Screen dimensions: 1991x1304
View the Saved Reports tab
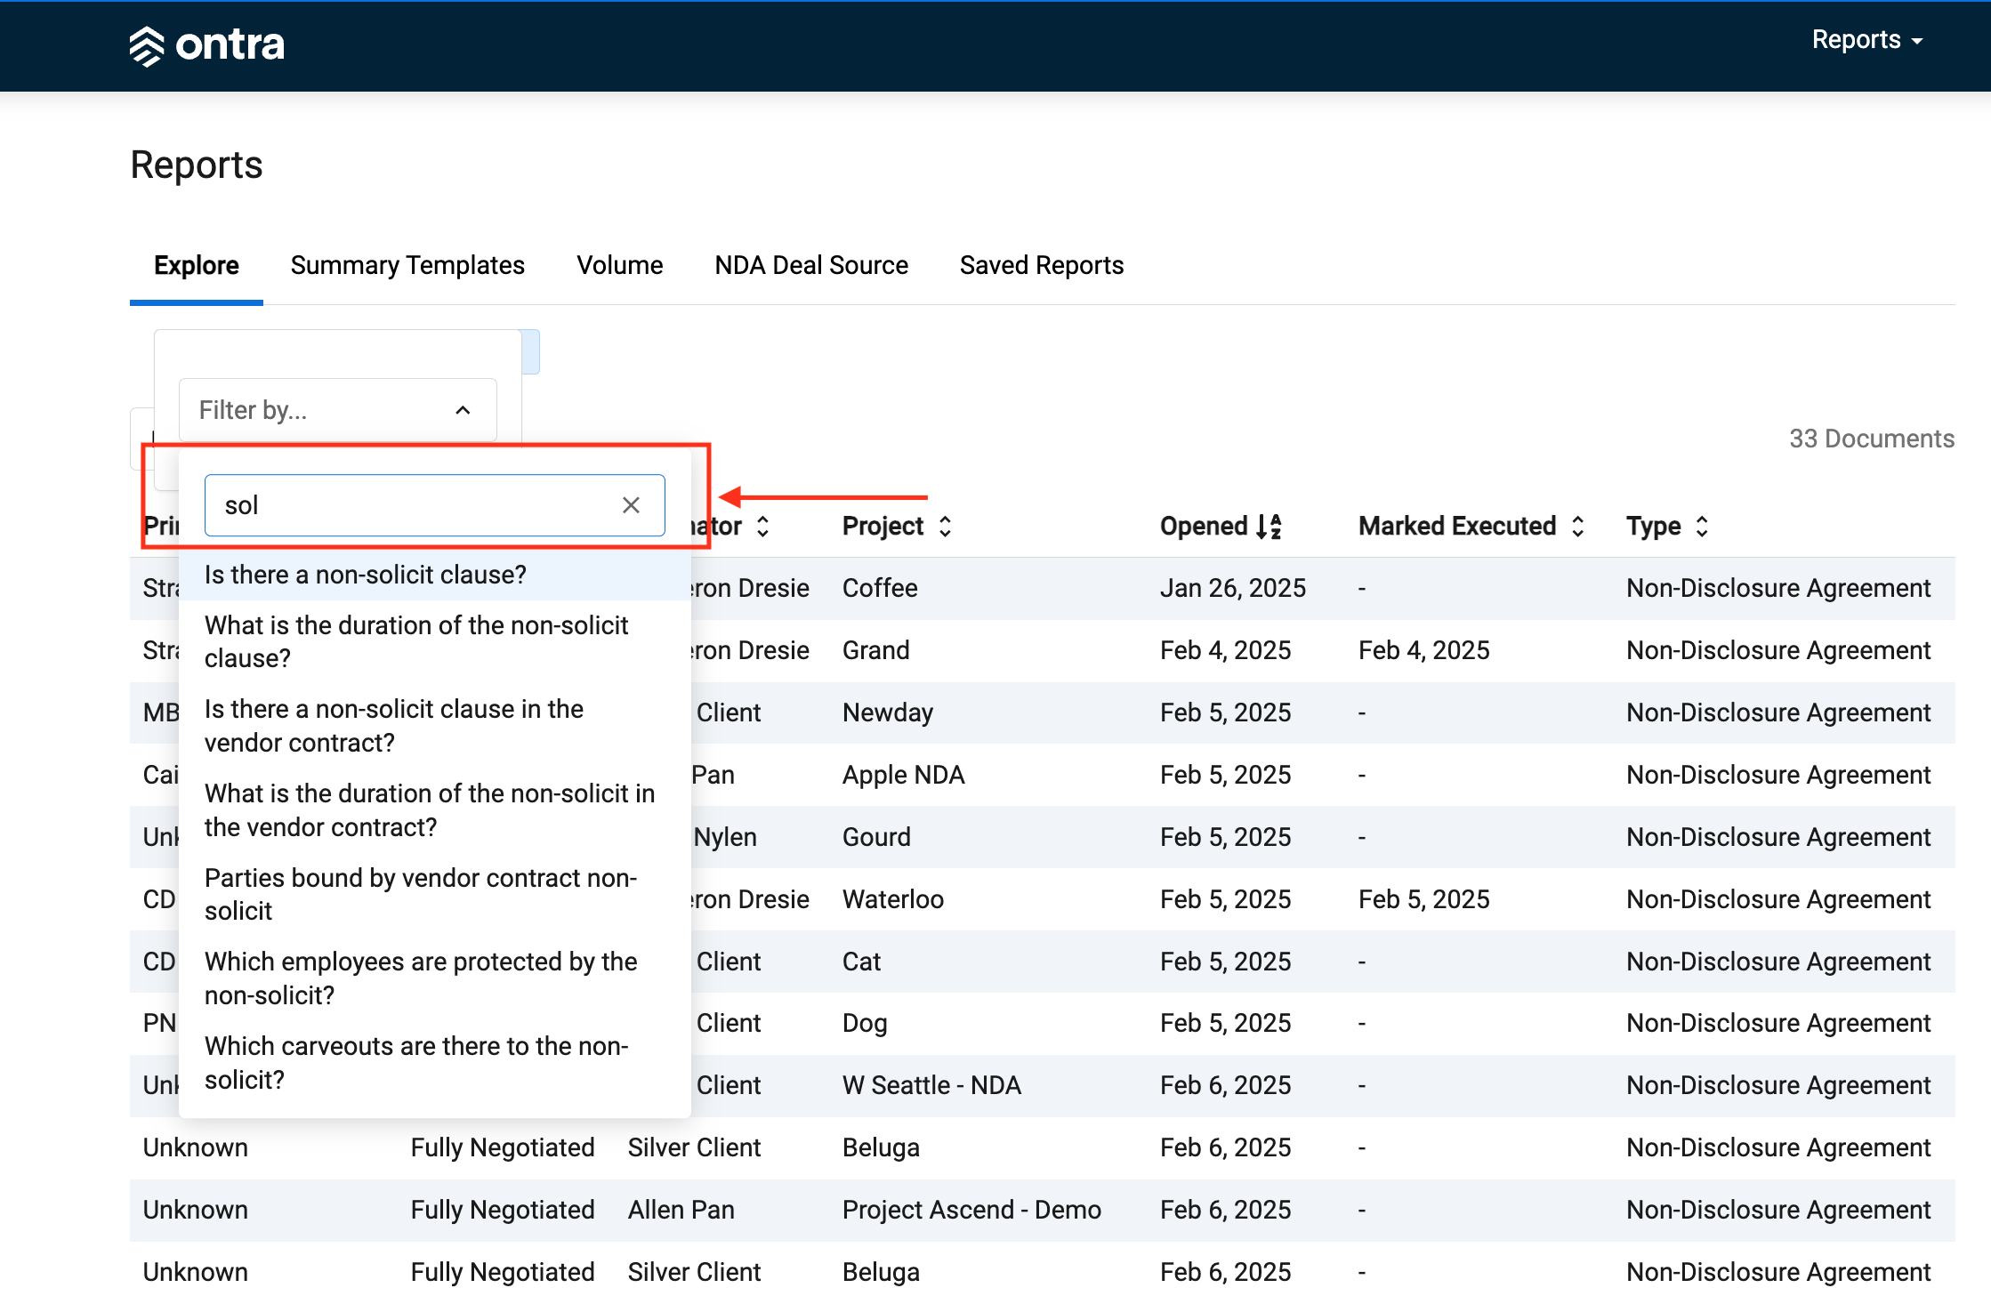pos(1041,265)
